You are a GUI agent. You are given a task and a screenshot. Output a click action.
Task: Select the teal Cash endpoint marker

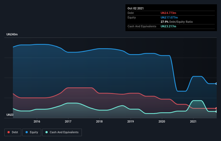coord(216,112)
